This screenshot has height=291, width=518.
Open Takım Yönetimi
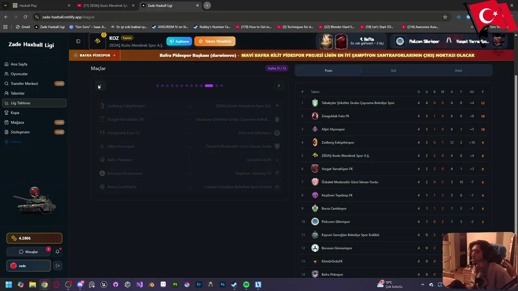pyautogui.click(x=214, y=41)
